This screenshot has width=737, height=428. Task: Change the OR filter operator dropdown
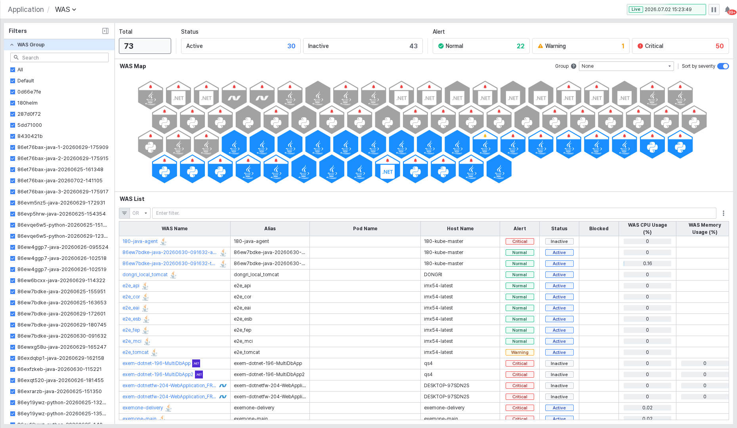tap(140, 213)
